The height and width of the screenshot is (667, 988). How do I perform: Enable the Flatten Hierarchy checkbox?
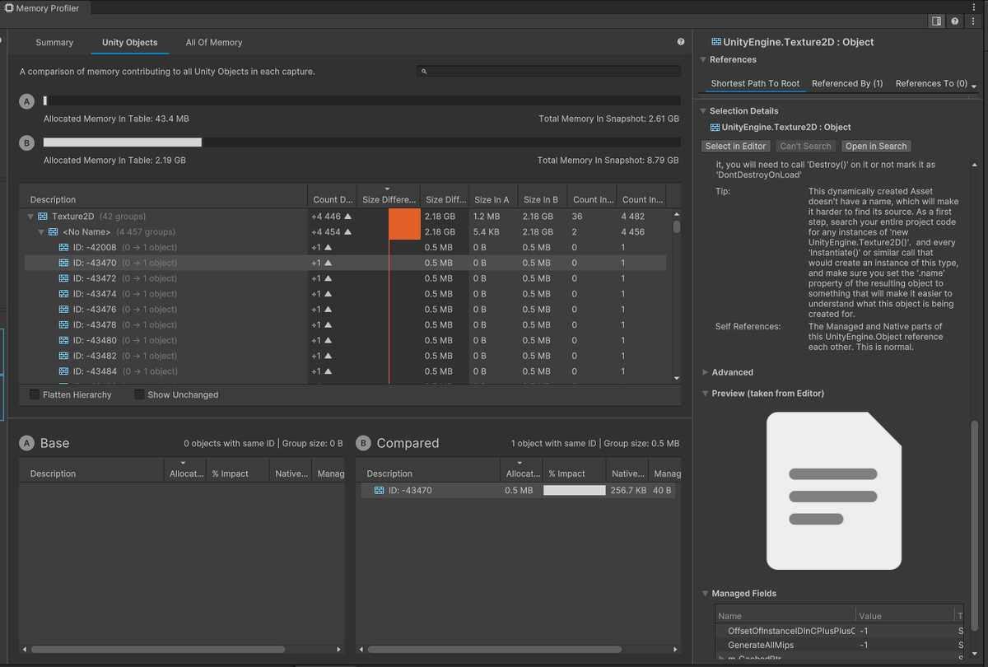pos(35,394)
